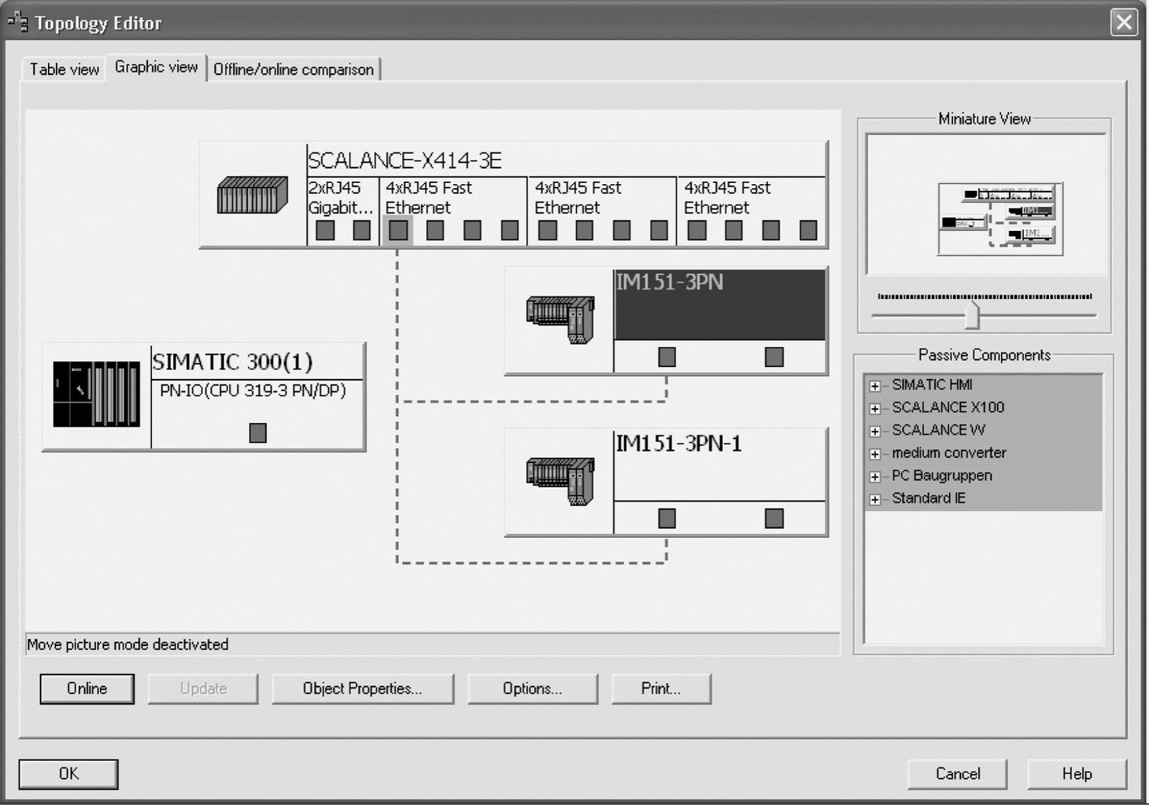Click the PN-IO port of CPU 319-3 PN/DP
Viewport: 1149px width, 805px height.
pyautogui.click(x=258, y=433)
